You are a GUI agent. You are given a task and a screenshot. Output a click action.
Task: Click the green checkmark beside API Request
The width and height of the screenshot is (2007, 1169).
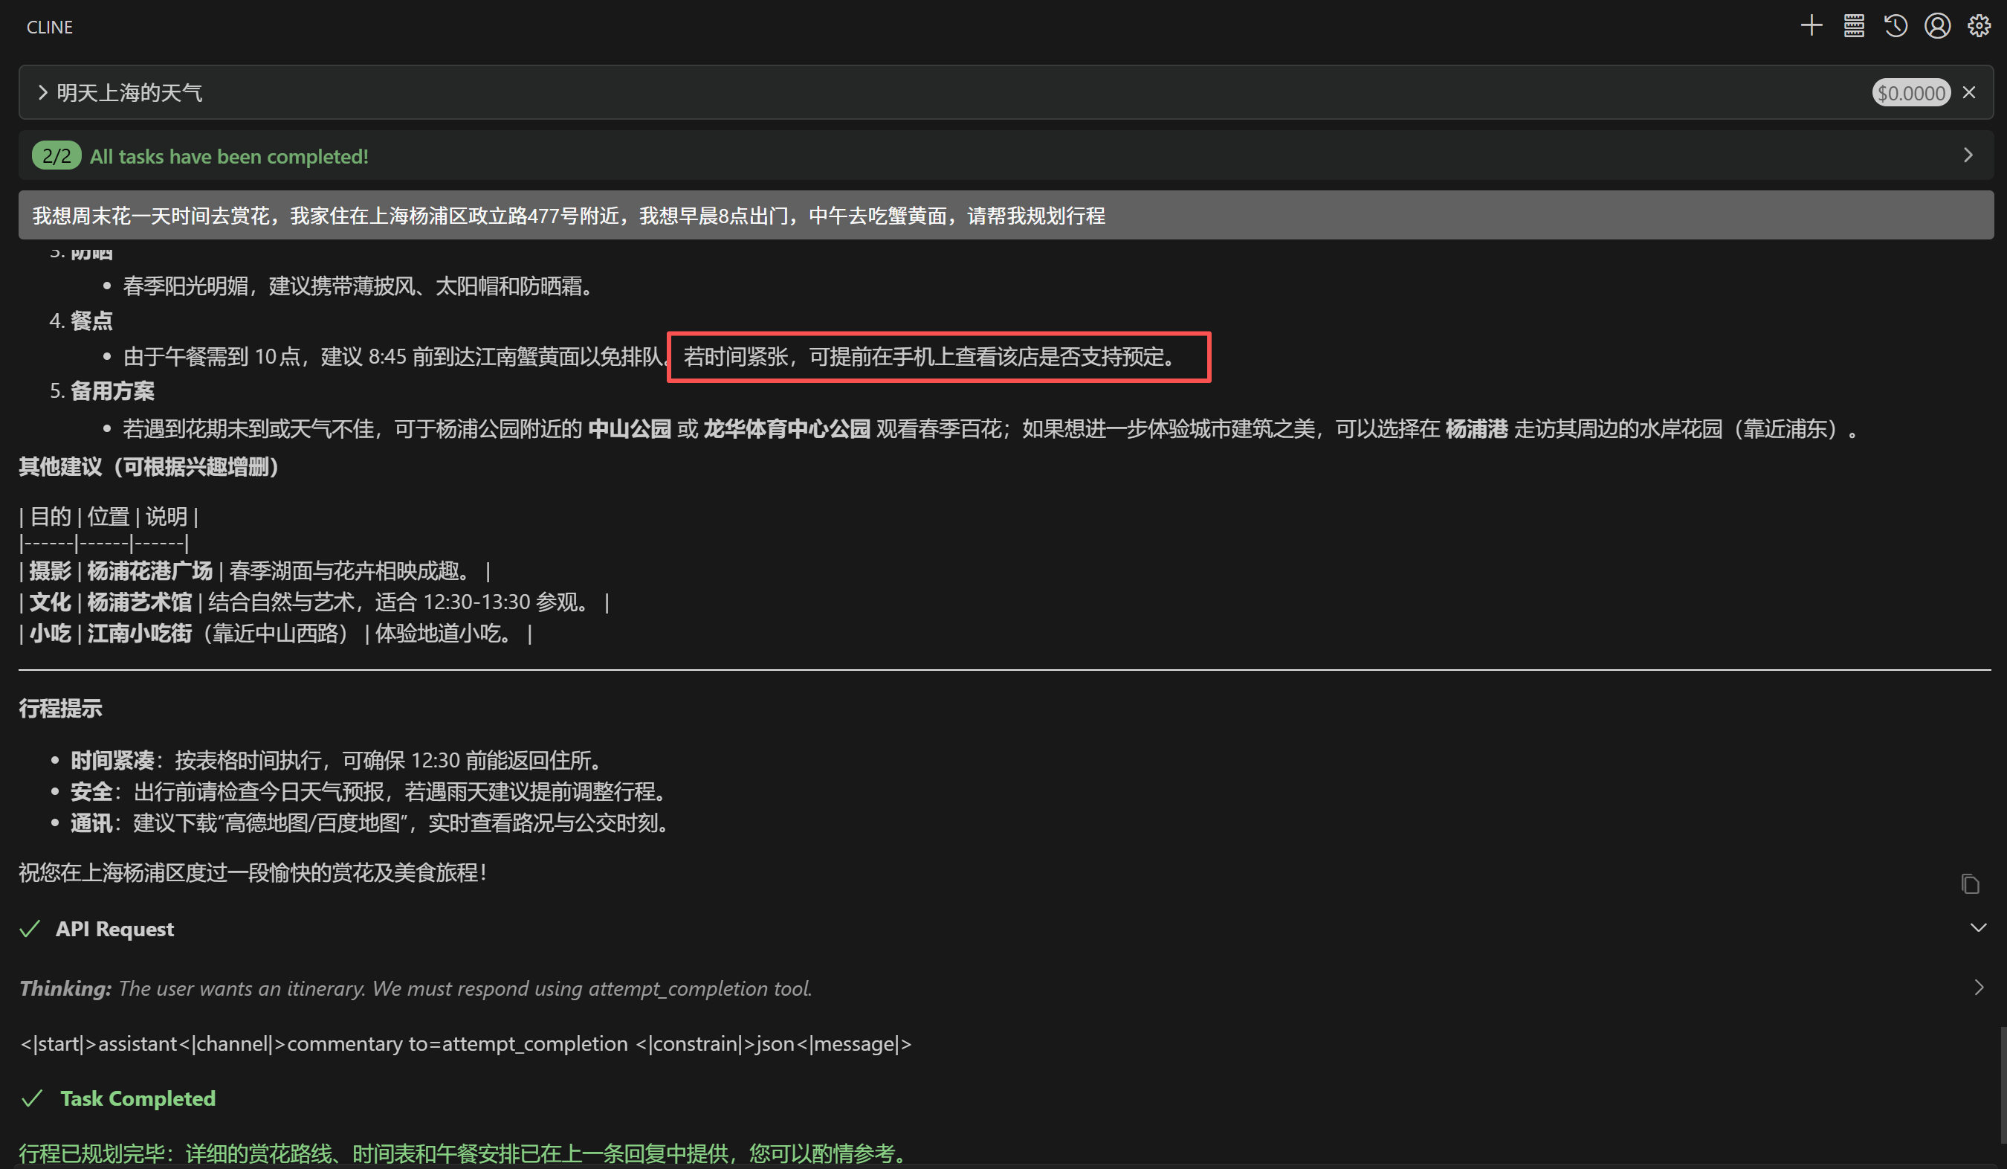pos(30,929)
